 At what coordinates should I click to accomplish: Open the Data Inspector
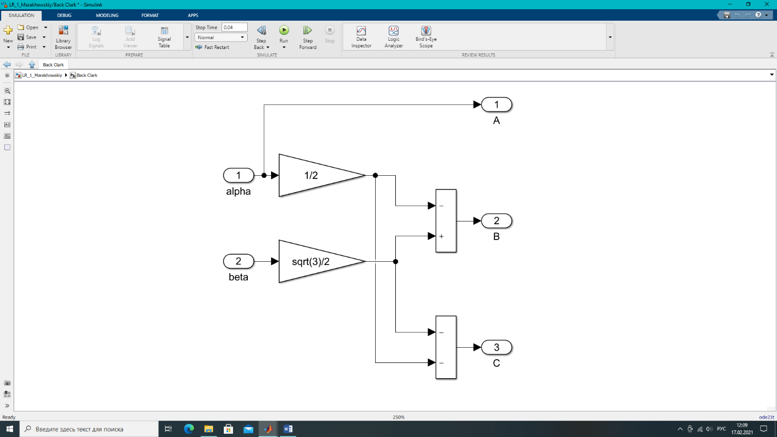click(361, 37)
